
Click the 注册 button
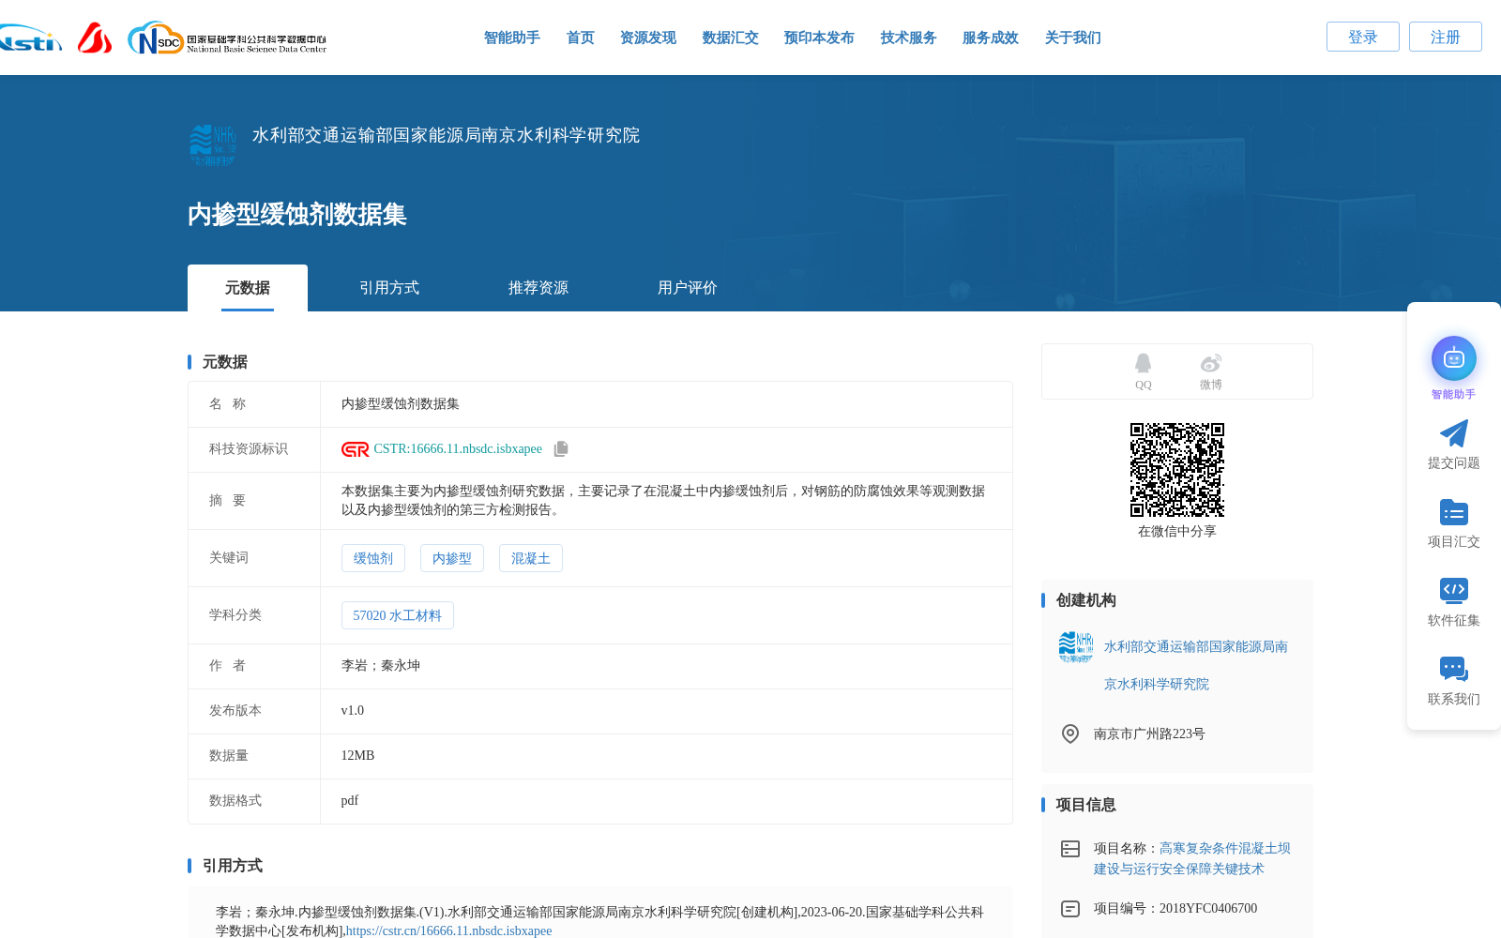[x=1446, y=37]
